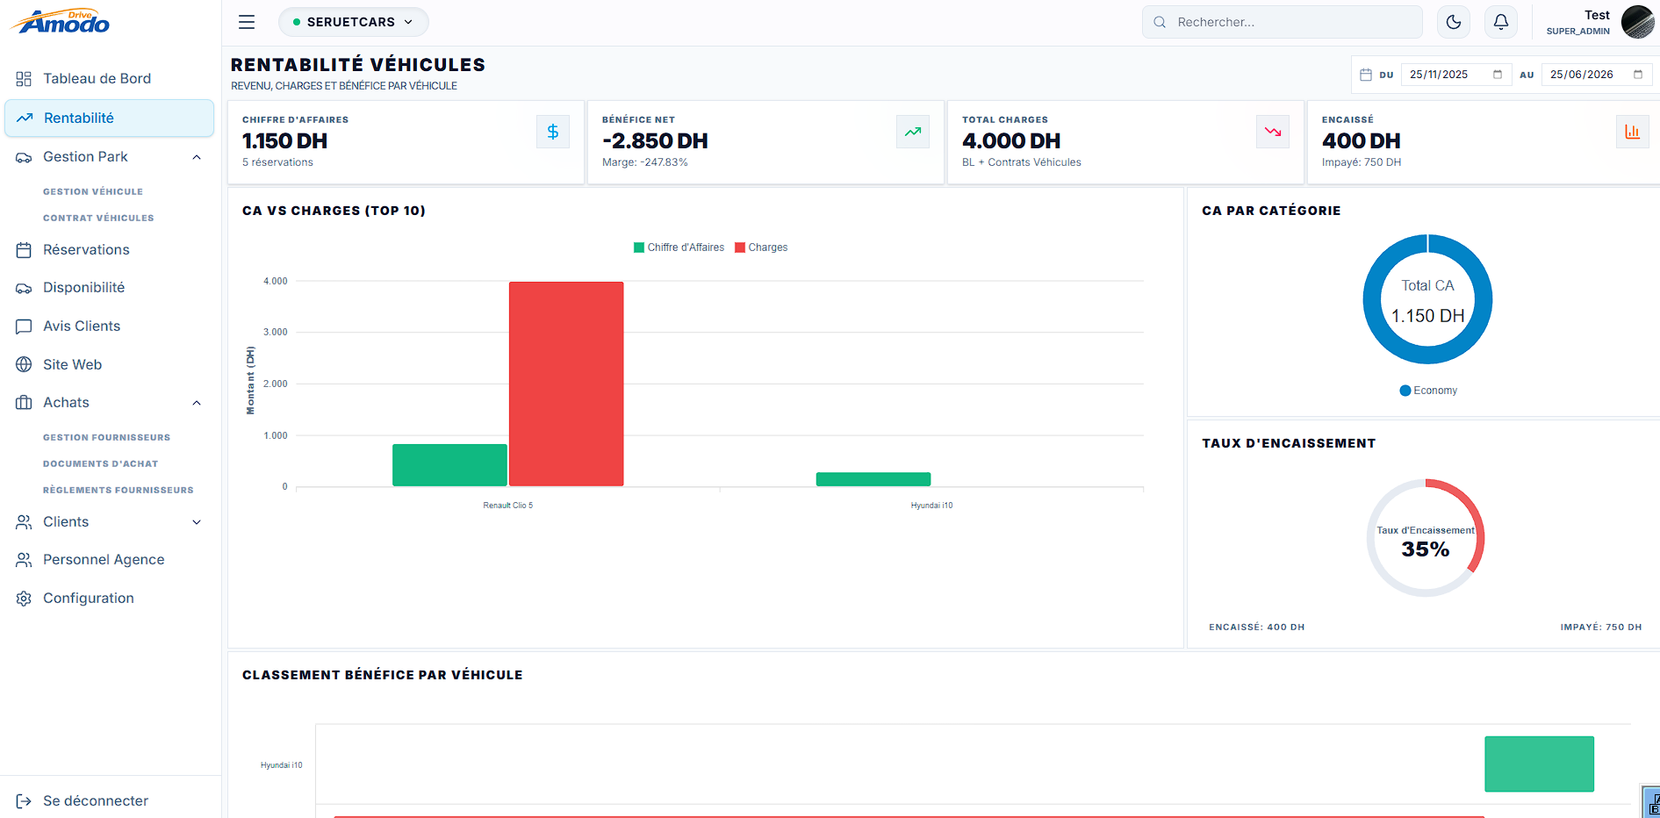Click the Rechercher search field
The height and width of the screenshot is (818, 1660).
(1282, 22)
